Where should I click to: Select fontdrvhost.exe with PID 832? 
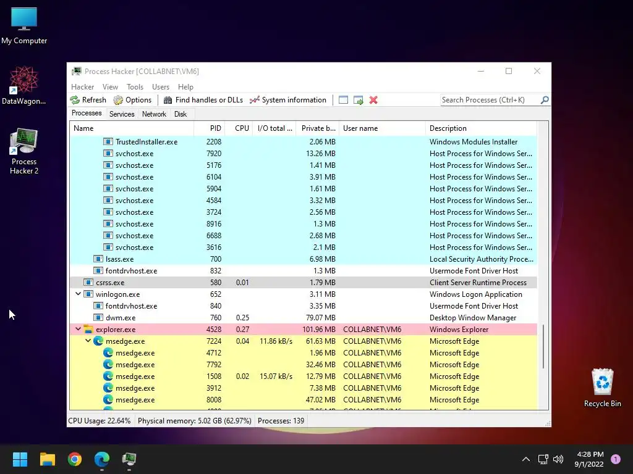(x=304, y=270)
